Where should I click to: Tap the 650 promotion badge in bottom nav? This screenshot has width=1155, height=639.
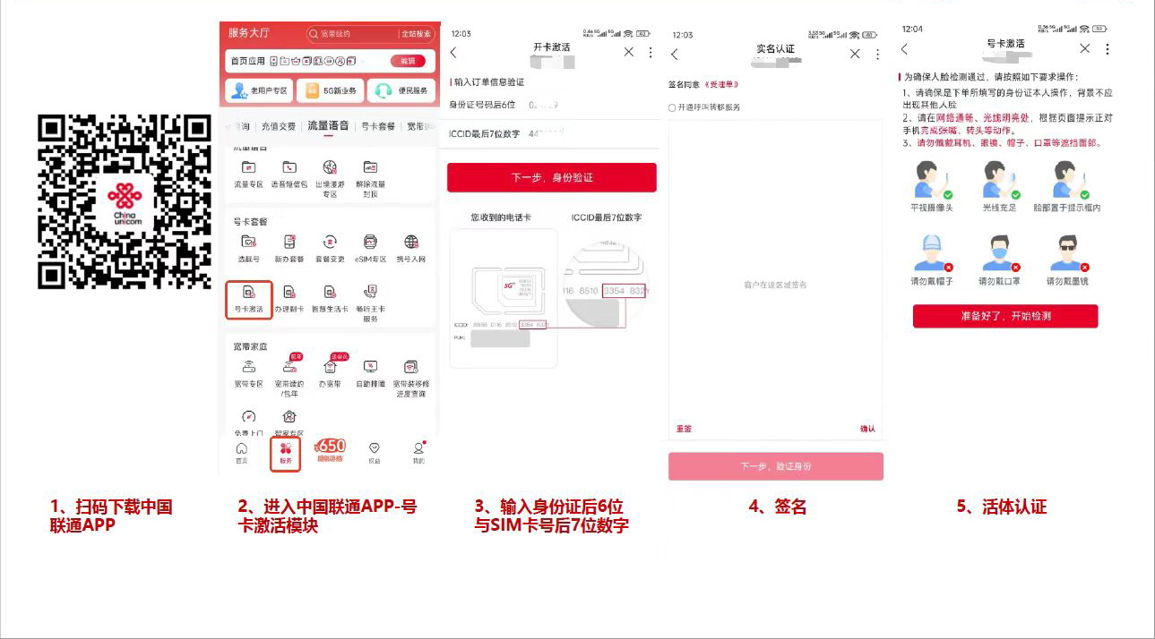[330, 448]
